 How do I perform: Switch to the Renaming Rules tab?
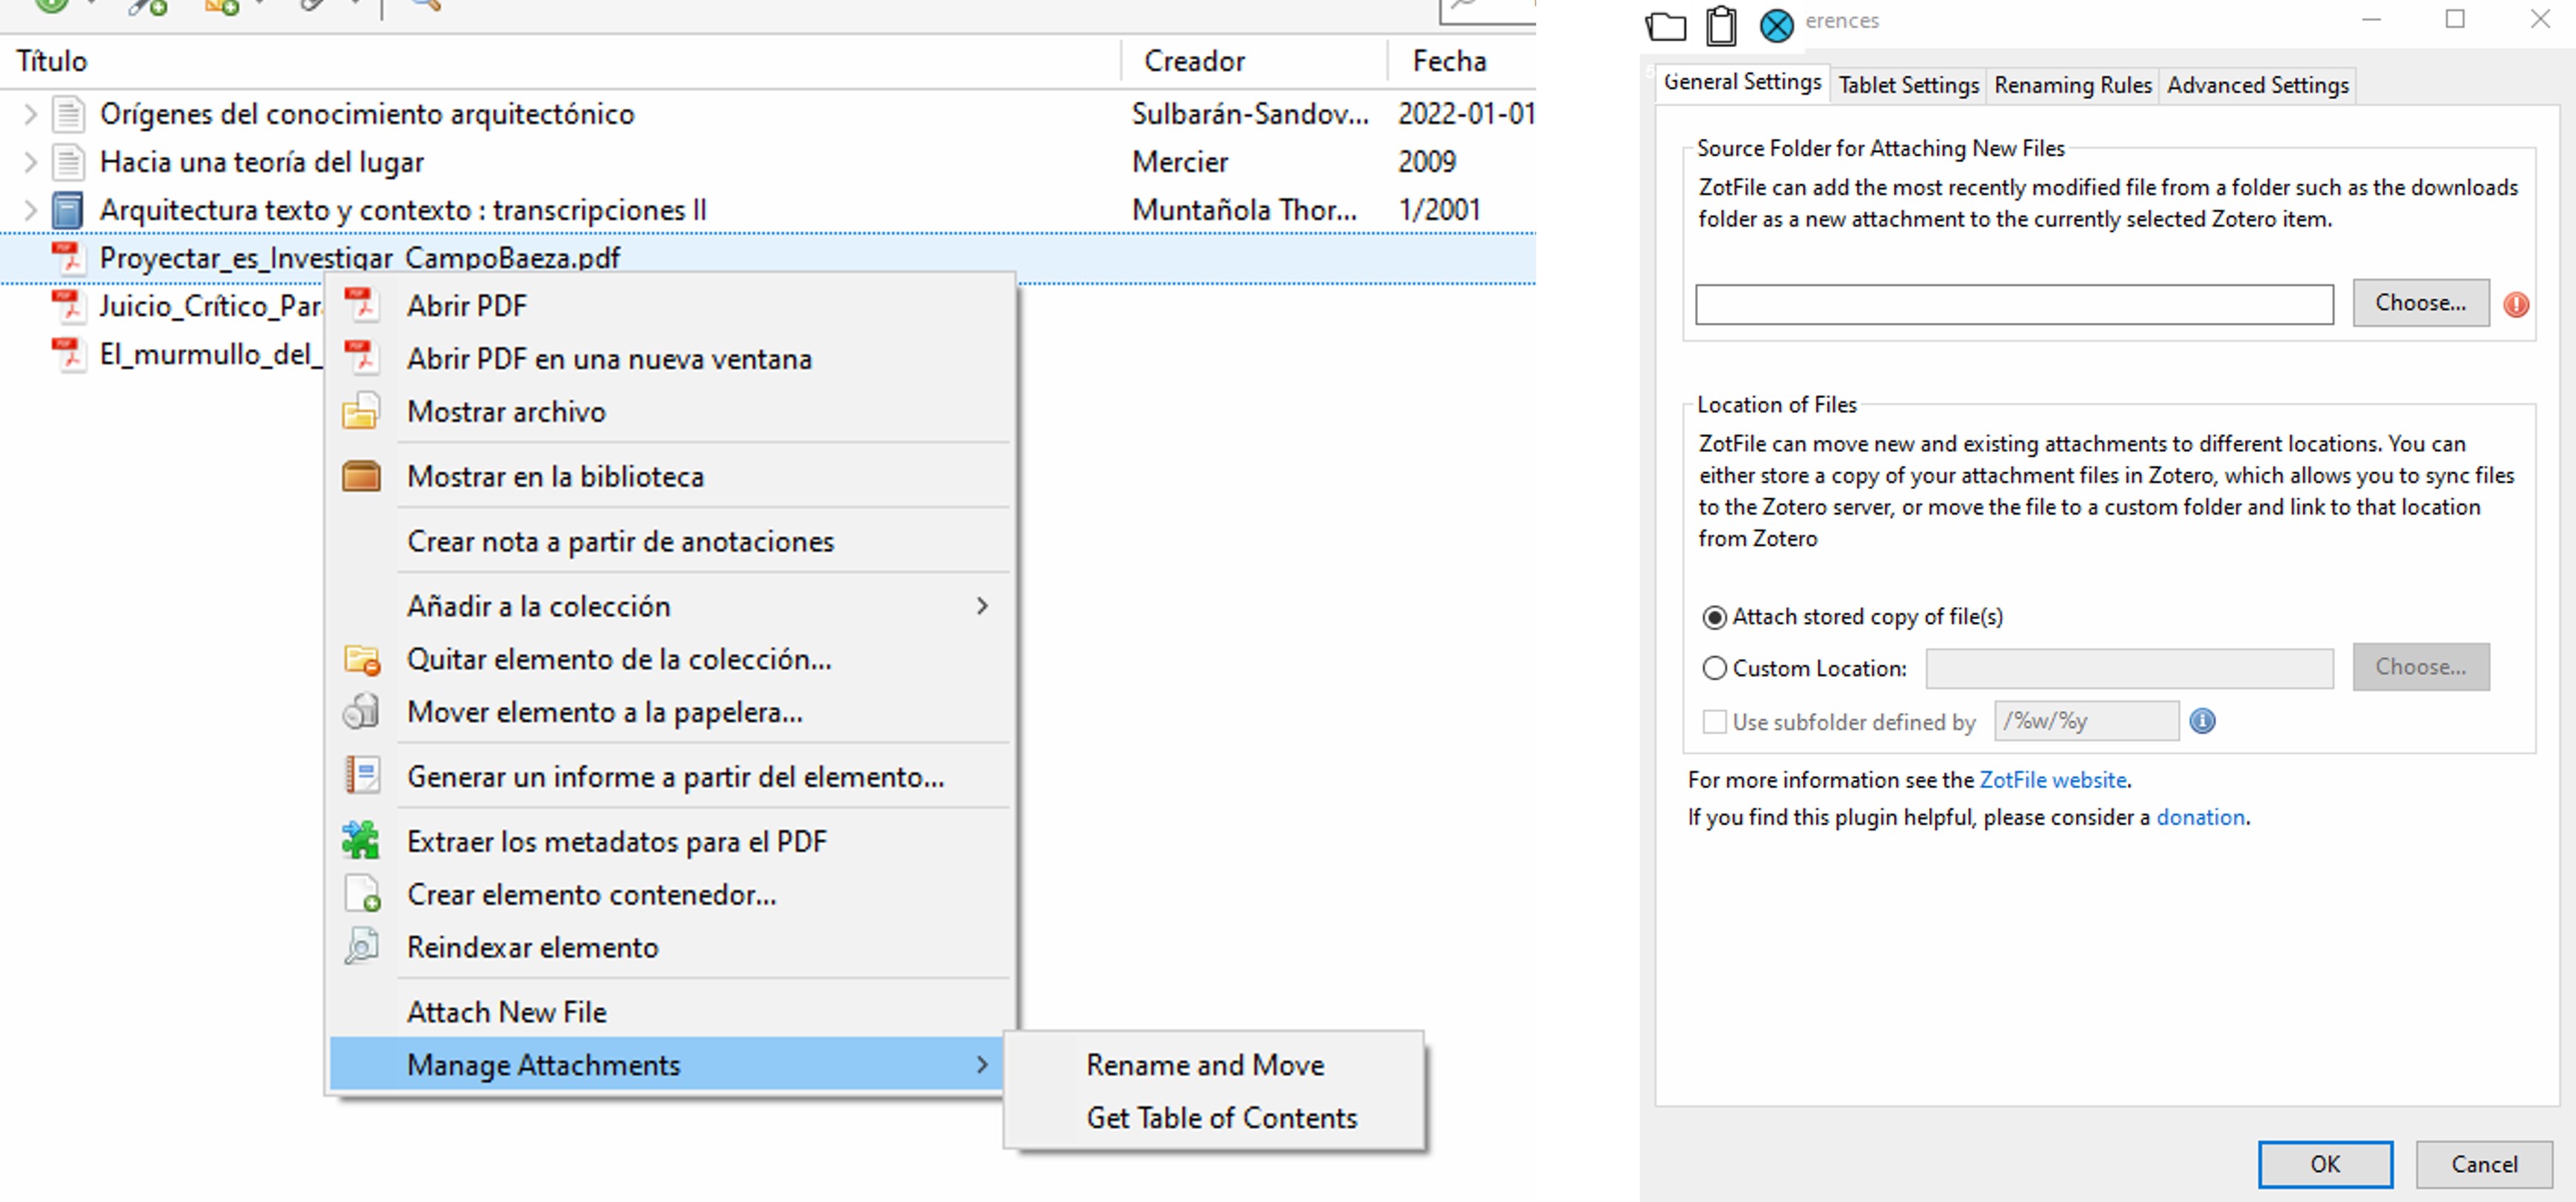tap(2072, 85)
